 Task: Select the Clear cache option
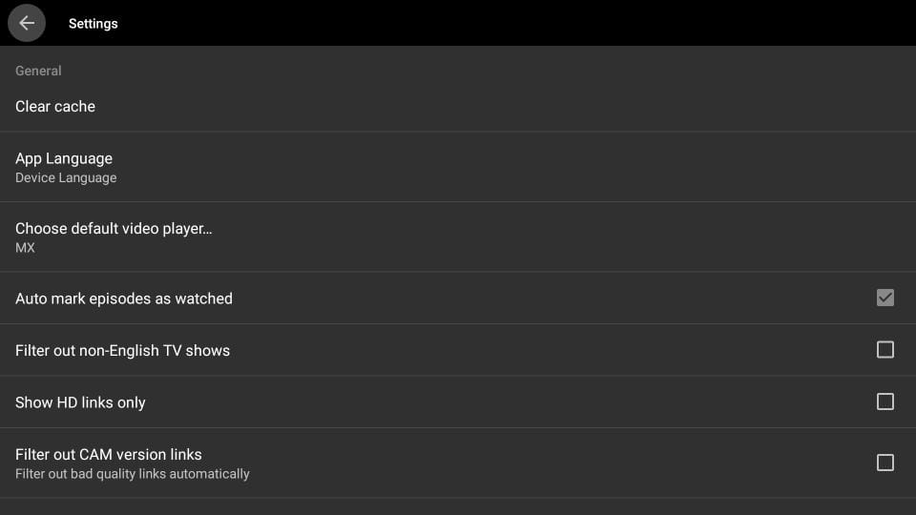[x=55, y=107]
